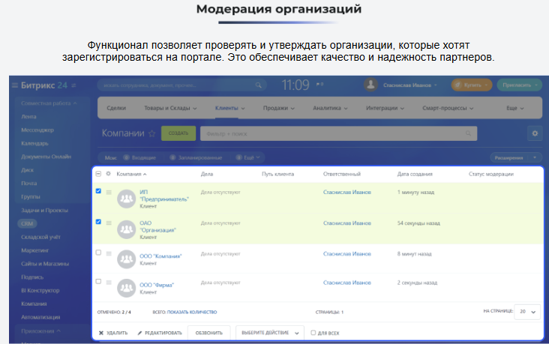Click the row menu icon for ИП Предприниматель
This screenshot has height=344, width=549.
point(109,193)
